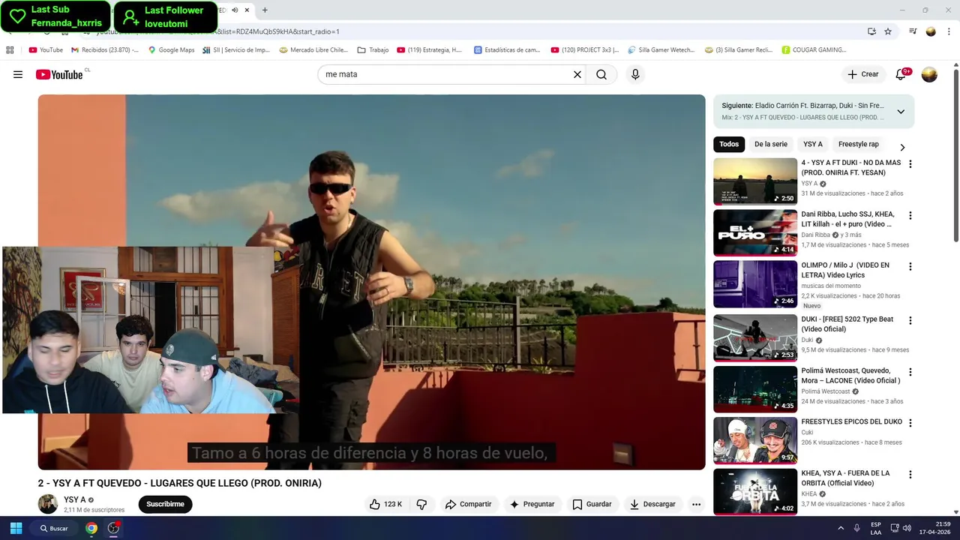The image size is (960, 540).
Task: Open YouTube notifications bell
Action: point(901,74)
